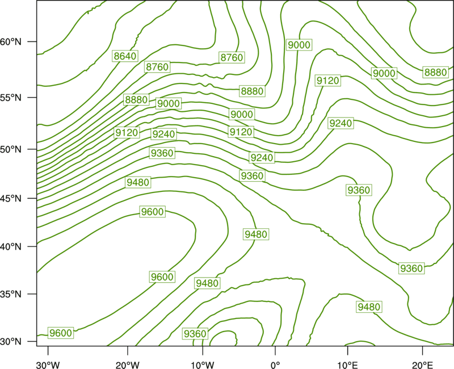Select the 55°N latitude axis label

pyautogui.click(x=11, y=97)
